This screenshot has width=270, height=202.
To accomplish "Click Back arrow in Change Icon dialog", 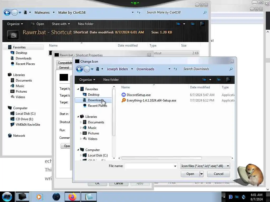I will point(79,69).
